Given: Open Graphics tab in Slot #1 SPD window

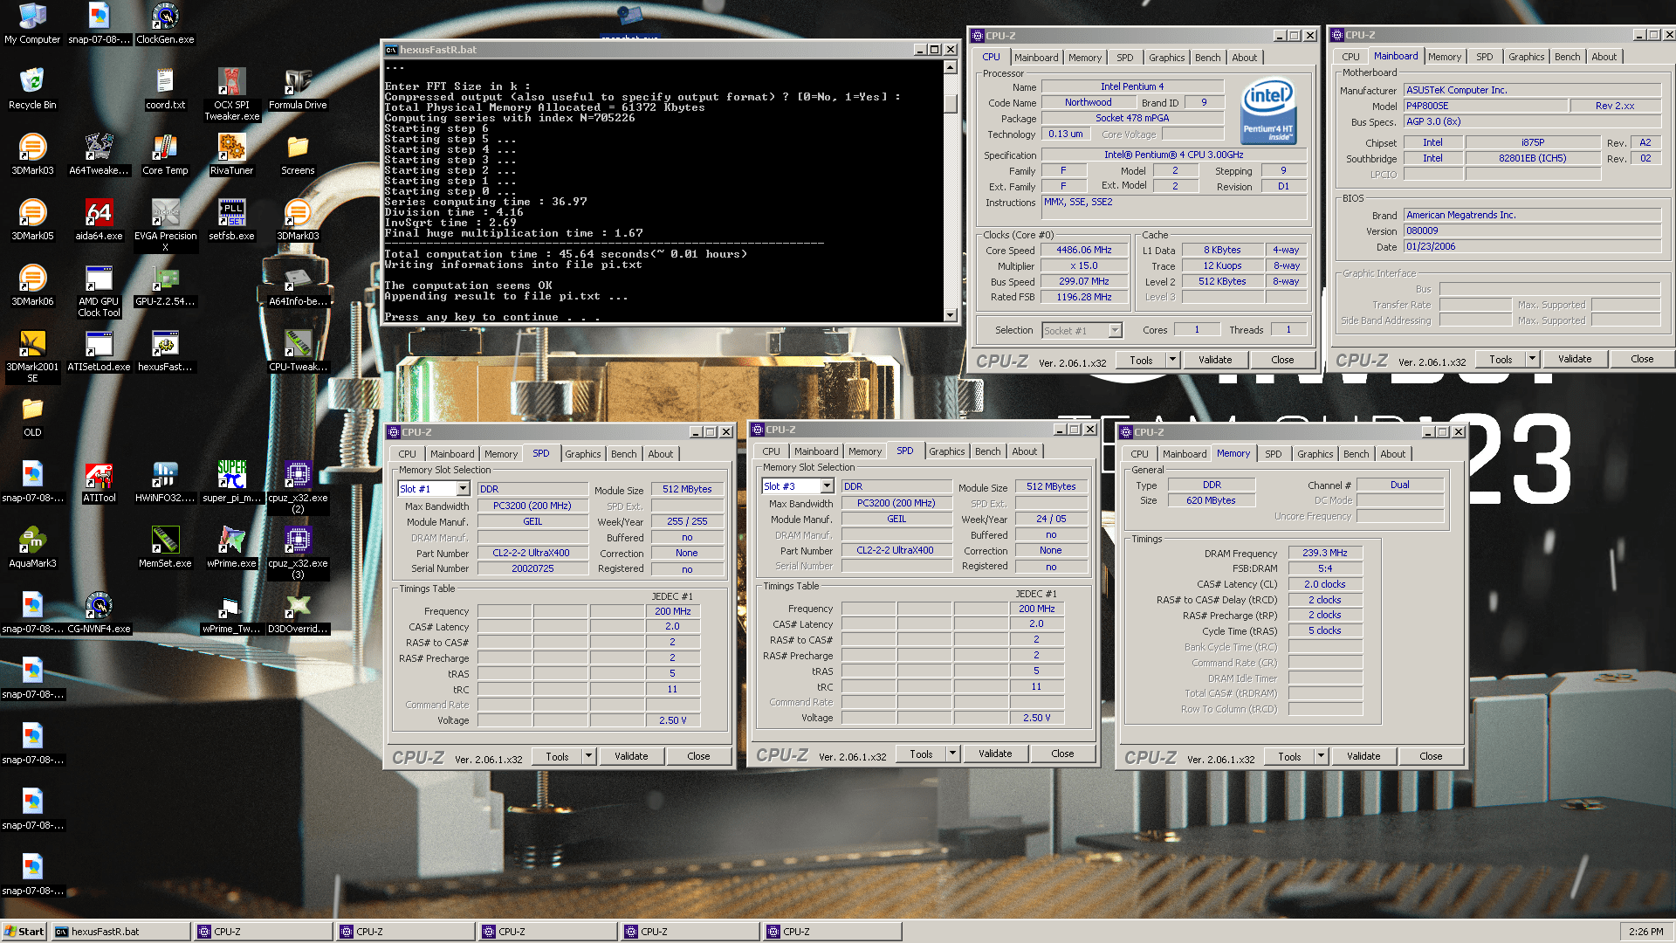Looking at the screenshot, I should (582, 454).
